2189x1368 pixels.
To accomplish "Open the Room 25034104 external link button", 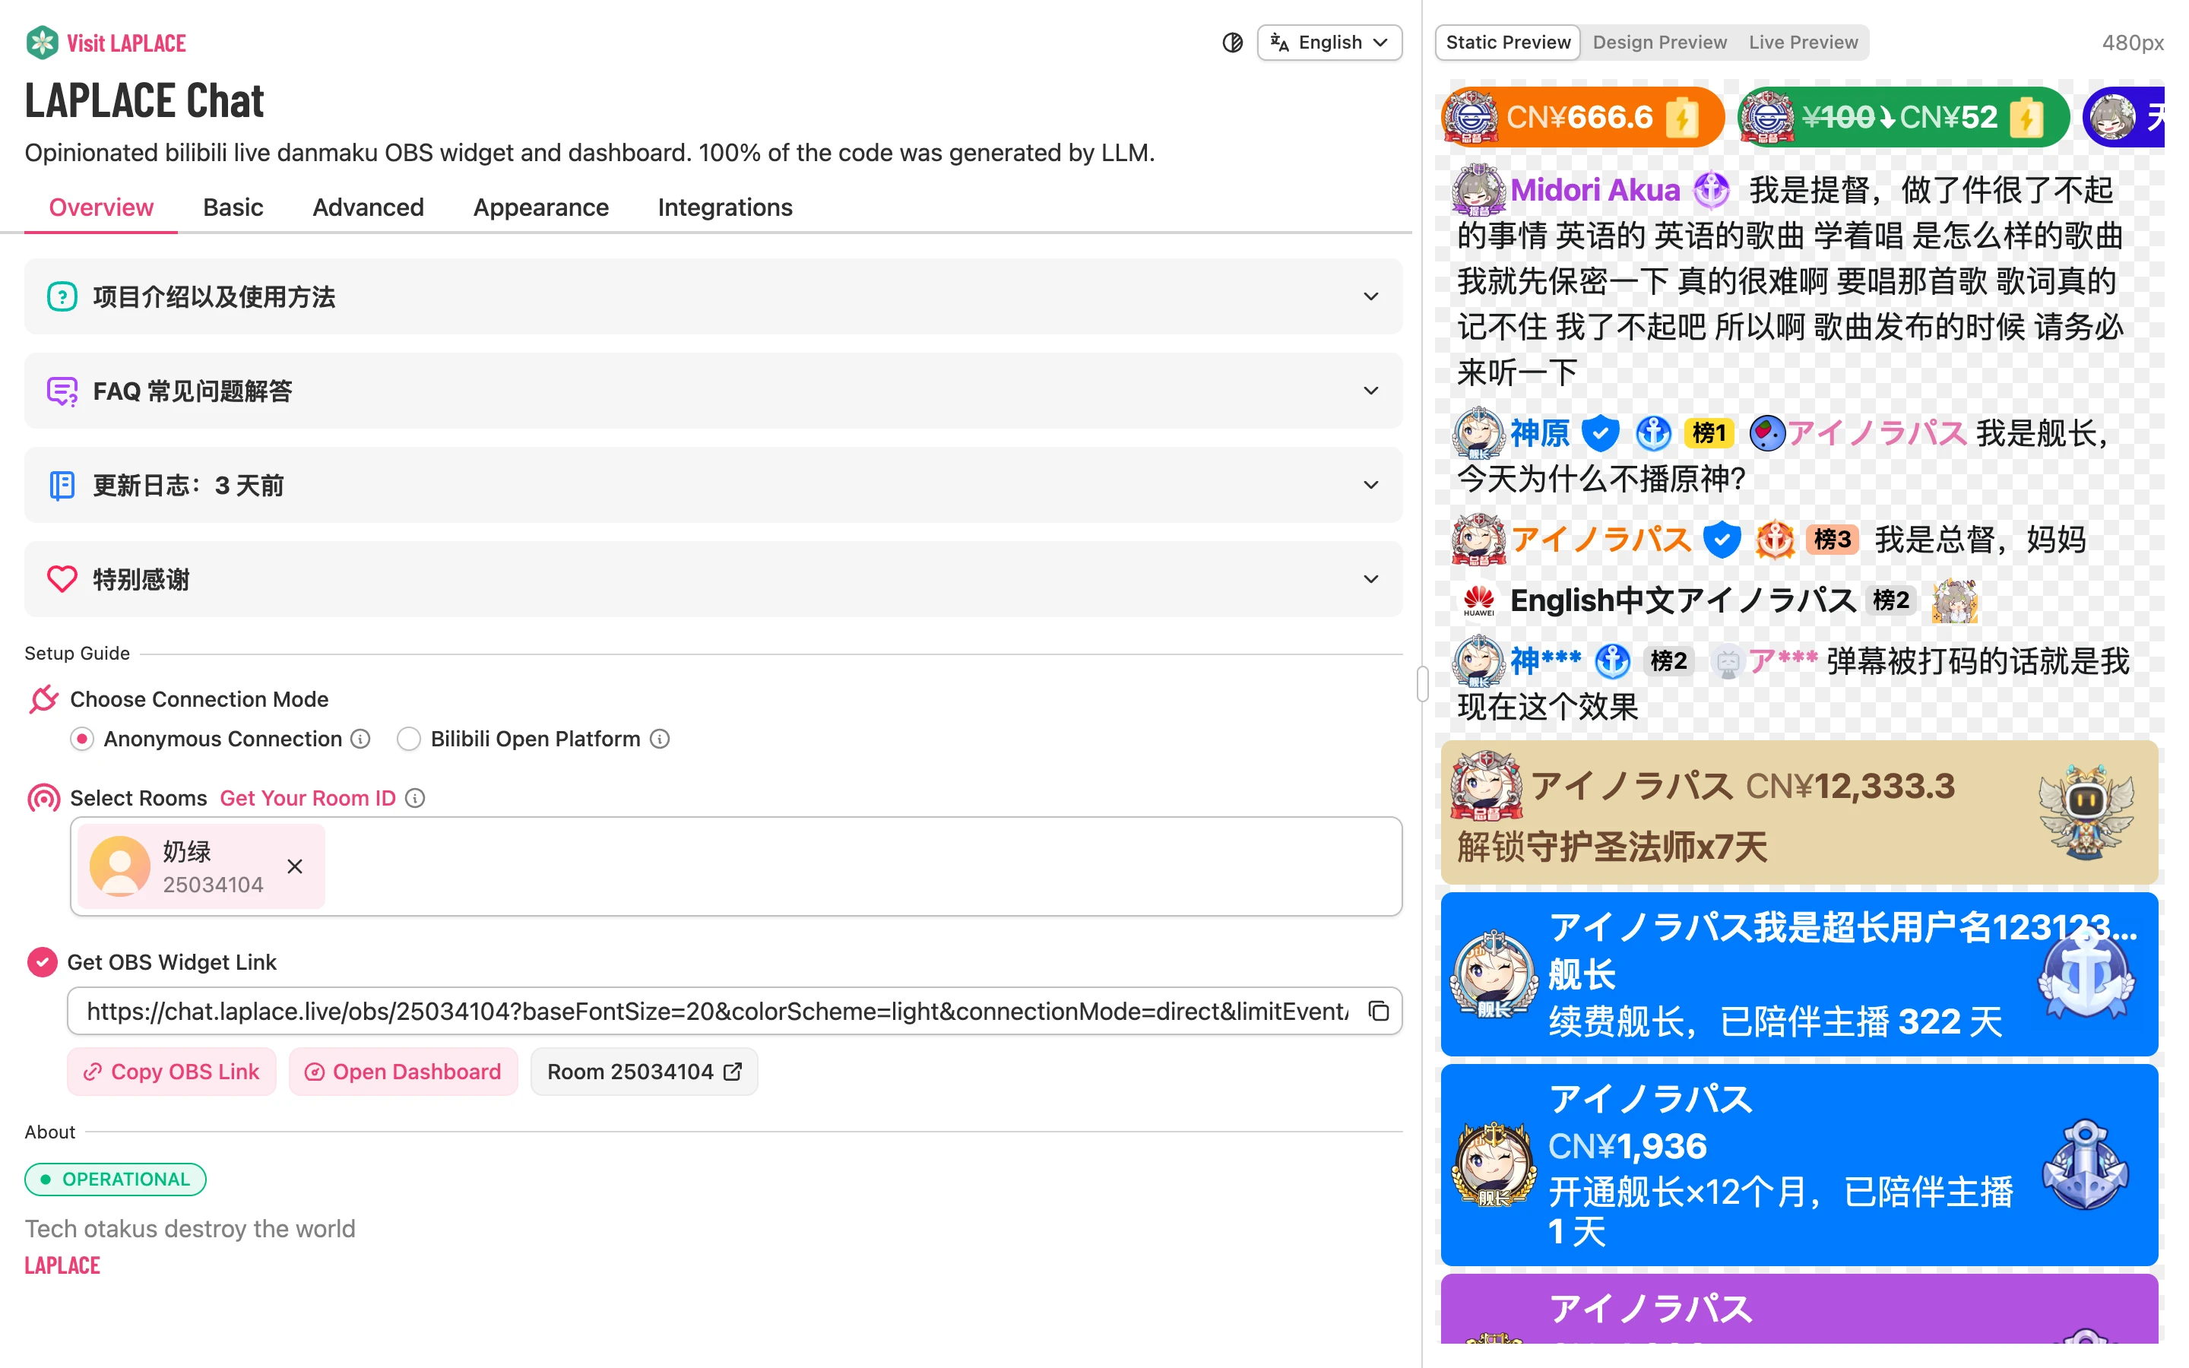I will [644, 1072].
